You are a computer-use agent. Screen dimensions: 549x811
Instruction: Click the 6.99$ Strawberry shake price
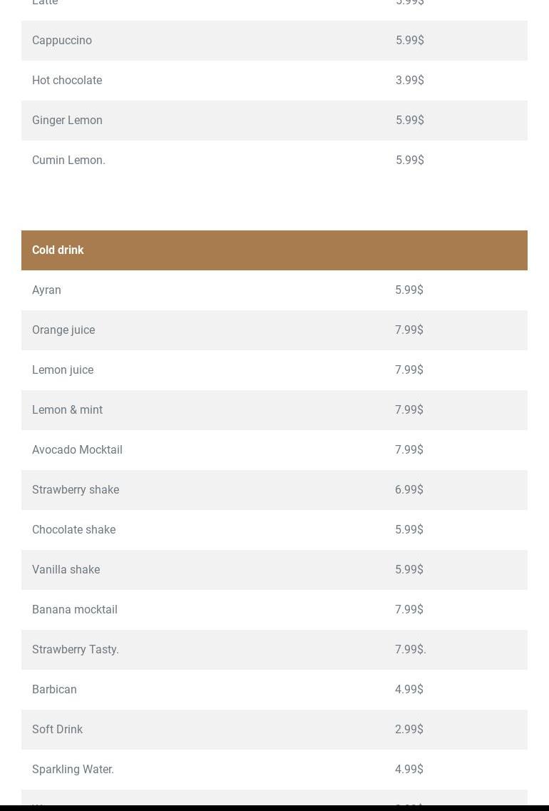(409, 490)
